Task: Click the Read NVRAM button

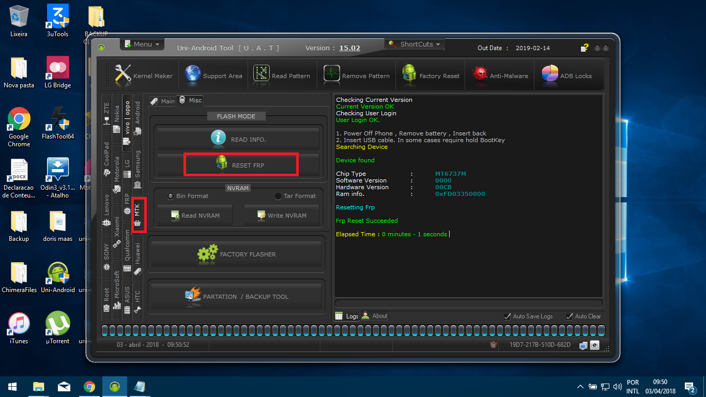Action: pos(194,216)
